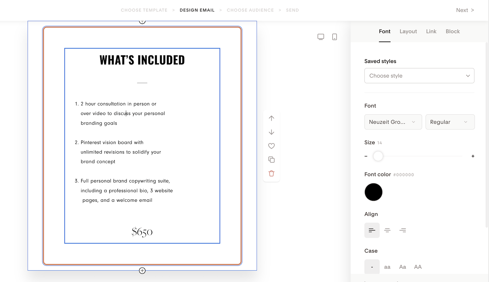Switch to desktop preview icon
Viewport: 489px width, 282px height.
coord(320,37)
